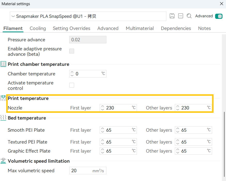226x181 pixels.
Task: Click Textured PEI Plate Other layers field
Action: (x=193, y=142)
